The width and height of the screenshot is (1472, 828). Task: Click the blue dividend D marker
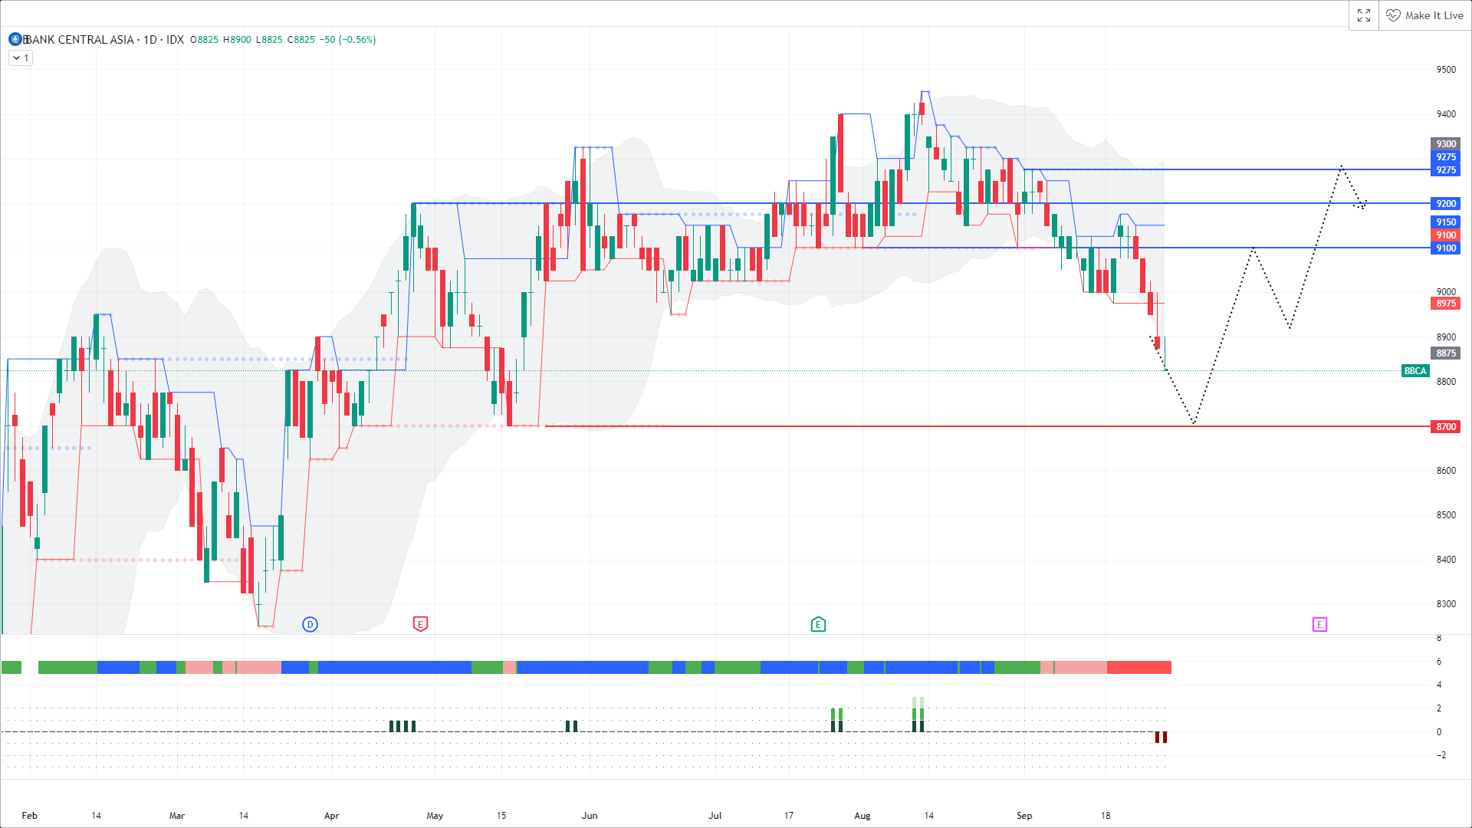click(310, 624)
